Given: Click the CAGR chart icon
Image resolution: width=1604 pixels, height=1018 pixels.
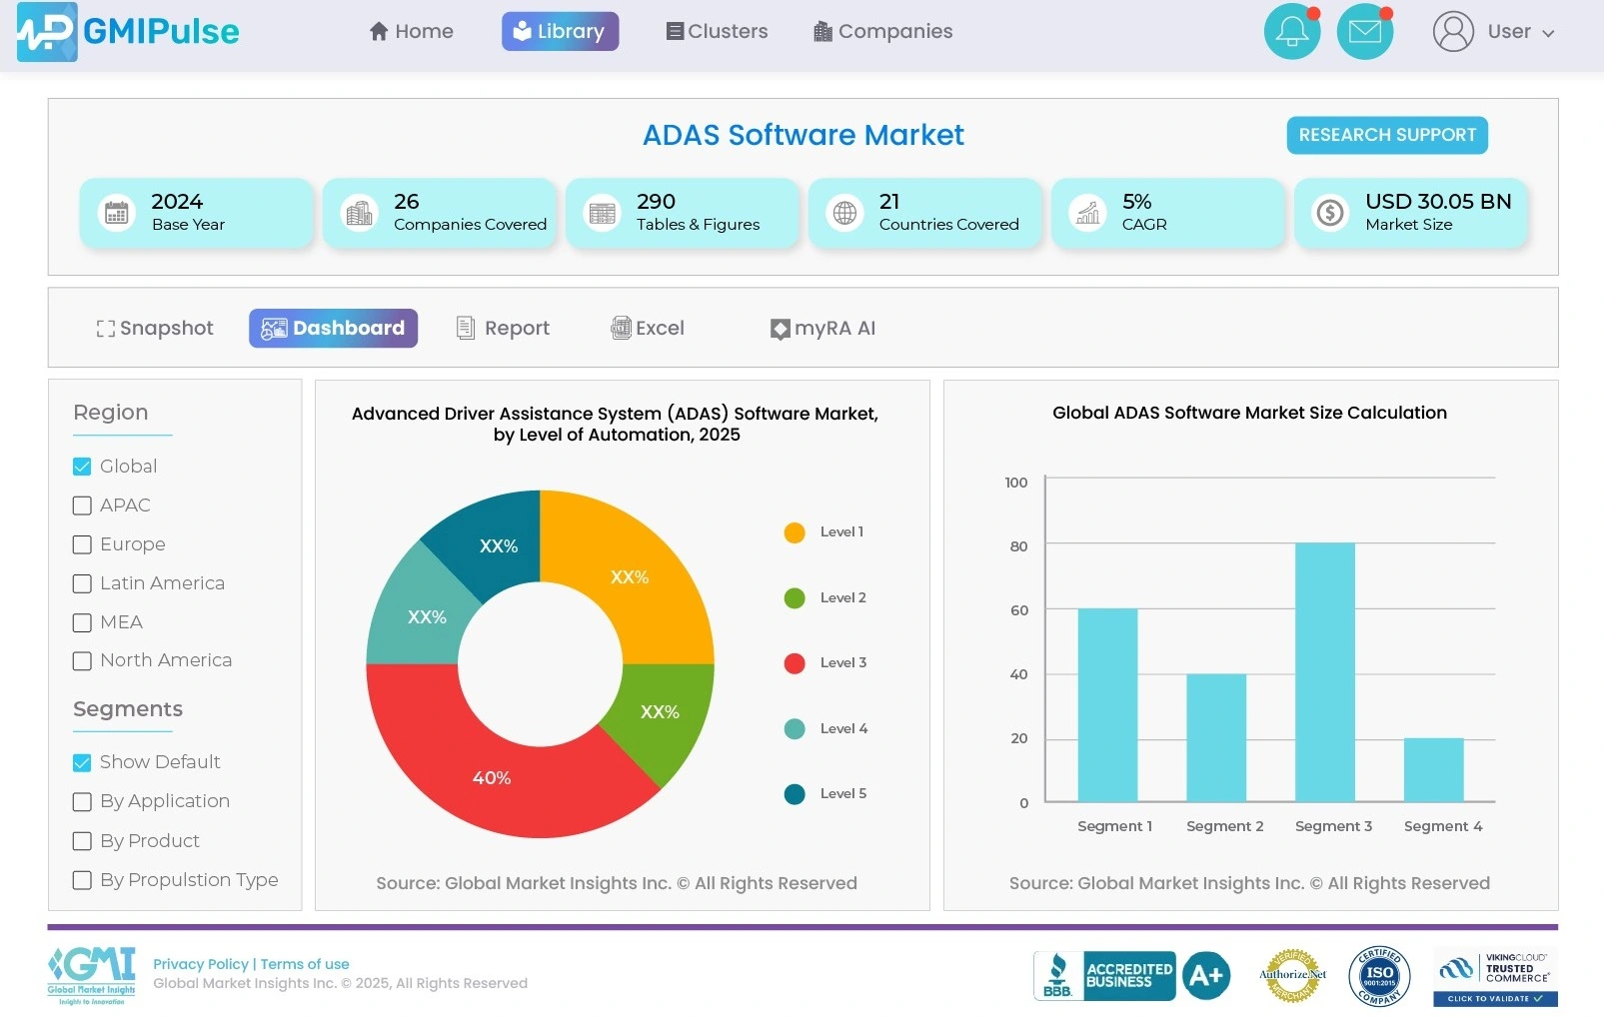Looking at the screenshot, I should [x=1087, y=213].
